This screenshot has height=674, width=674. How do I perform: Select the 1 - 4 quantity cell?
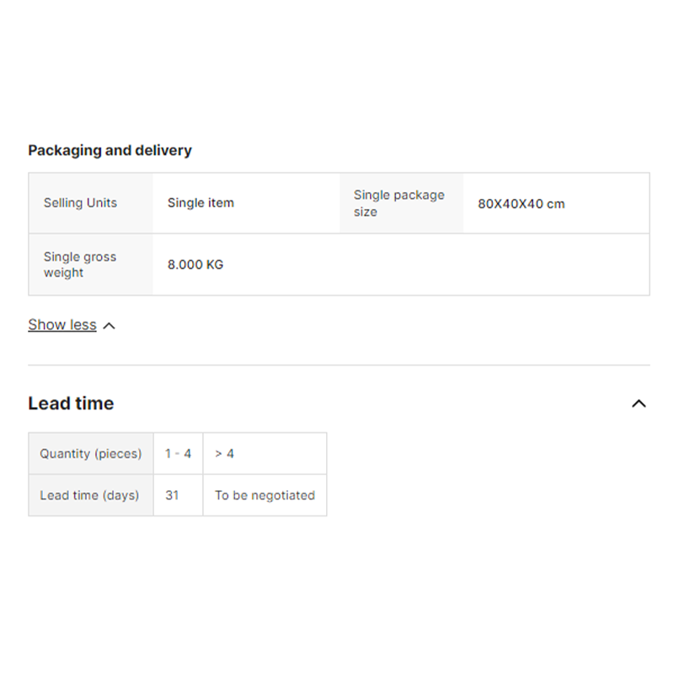[x=178, y=454]
